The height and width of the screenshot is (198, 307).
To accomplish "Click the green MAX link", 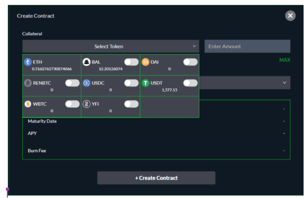I will tap(285, 60).
